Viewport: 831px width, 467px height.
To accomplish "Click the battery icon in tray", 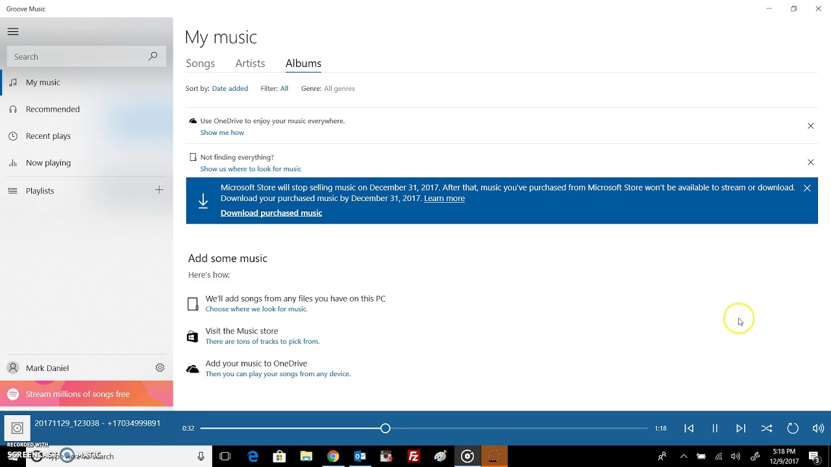I will click(701, 457).
